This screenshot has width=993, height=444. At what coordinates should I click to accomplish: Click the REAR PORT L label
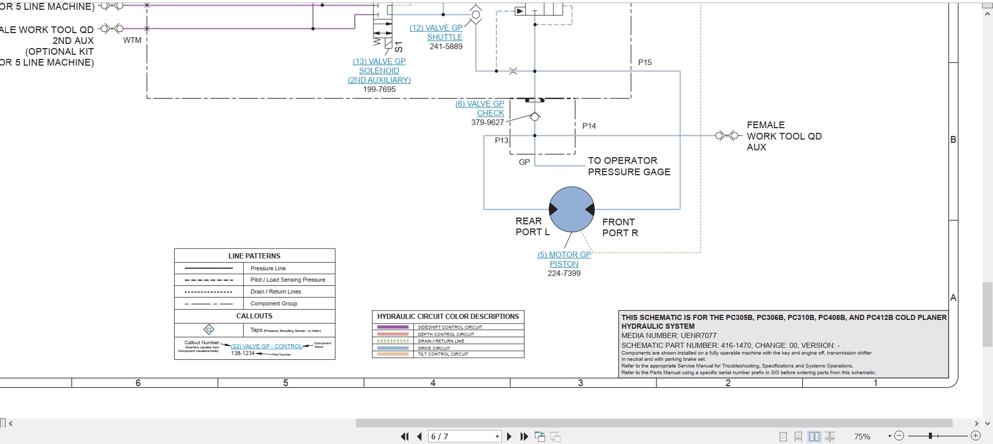point(532,226)
